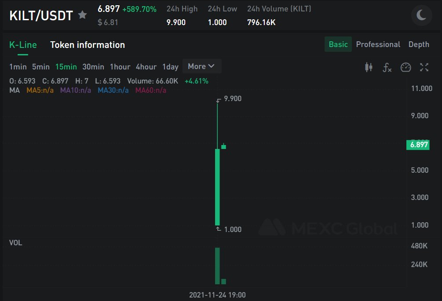Select the 1hour interval
This screenshot has width=442, height=301.
120,67
